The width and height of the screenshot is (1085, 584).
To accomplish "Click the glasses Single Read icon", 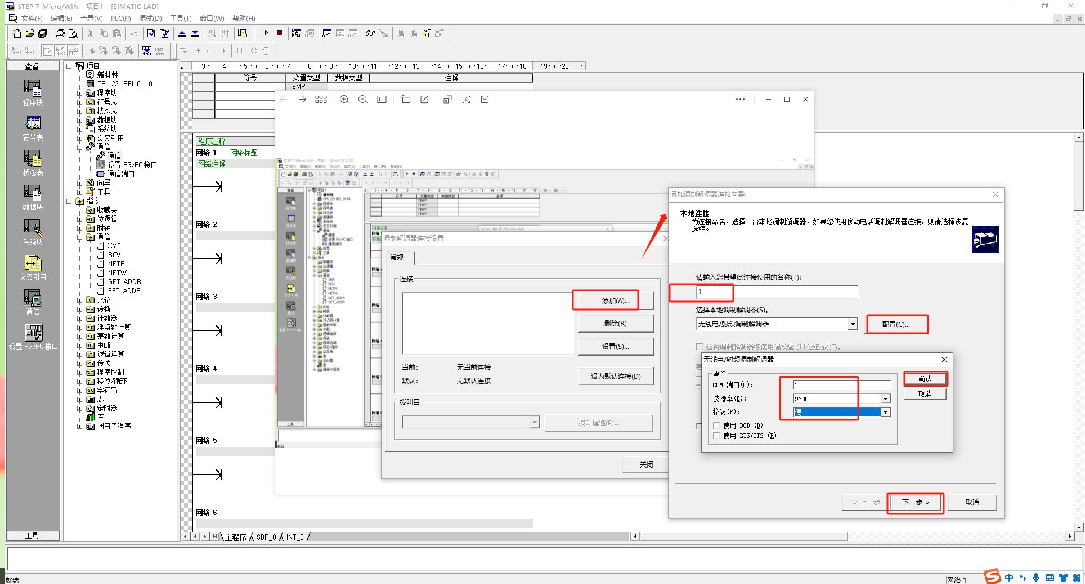I will click(x=370, y=33).
